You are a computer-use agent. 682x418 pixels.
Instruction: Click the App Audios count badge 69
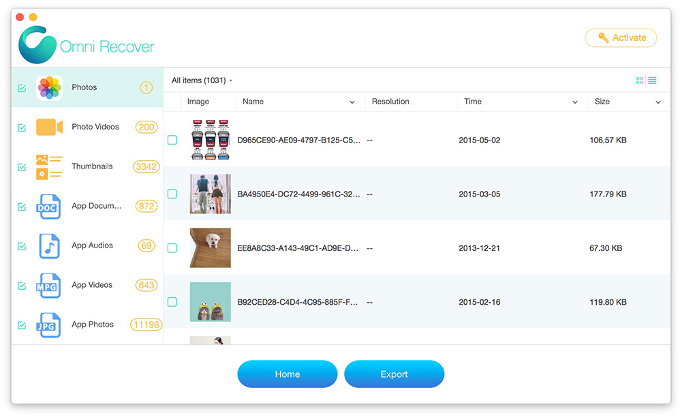[x=146, y=246]
